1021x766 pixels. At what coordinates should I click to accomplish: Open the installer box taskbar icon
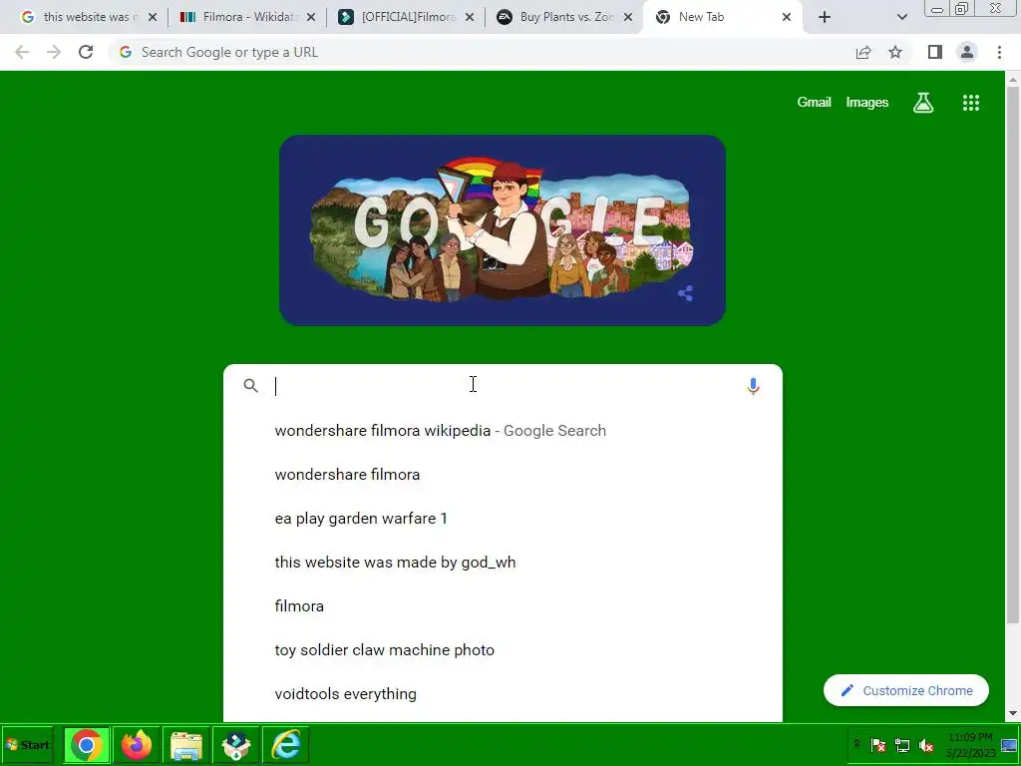(235, 745)
